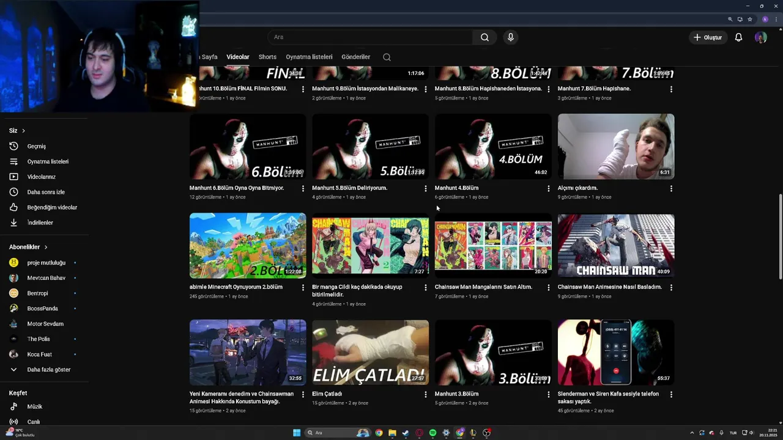Open the Oynatma listeleri tab

pyautogui.click(x=309, y=57)
